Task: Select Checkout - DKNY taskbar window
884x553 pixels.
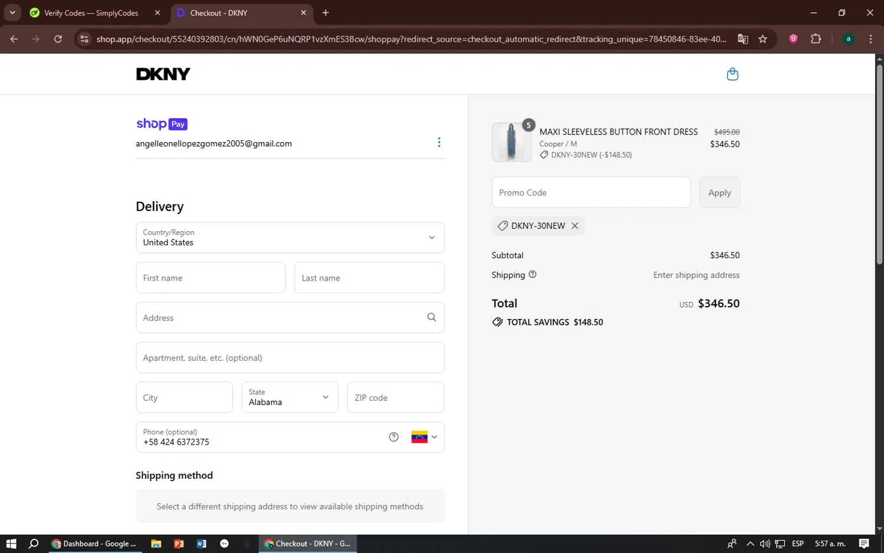Action: [x=308, y=544]
